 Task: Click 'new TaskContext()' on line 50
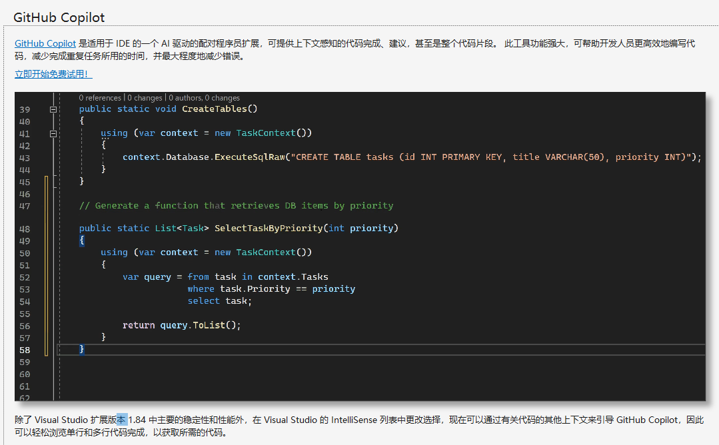(x=263, y=252)
